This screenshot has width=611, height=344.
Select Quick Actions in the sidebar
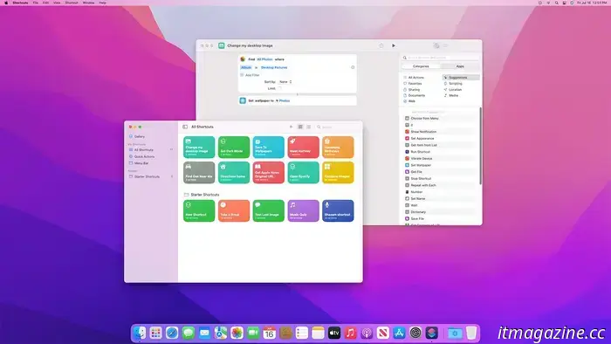pos(141,156)
